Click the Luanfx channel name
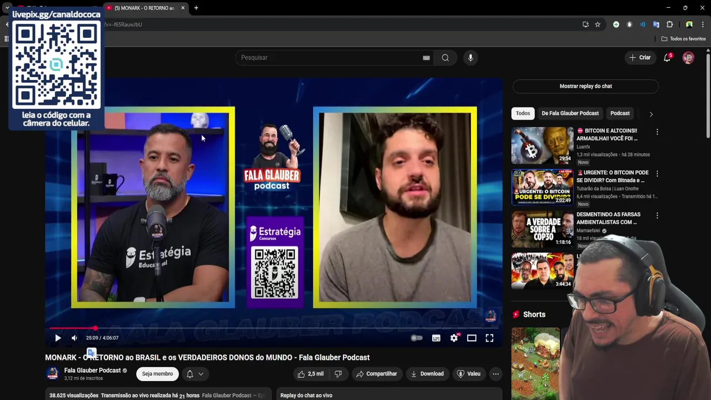Image resolution: width=711 pixels, height=400 pixels. click(x=583, y=147)
